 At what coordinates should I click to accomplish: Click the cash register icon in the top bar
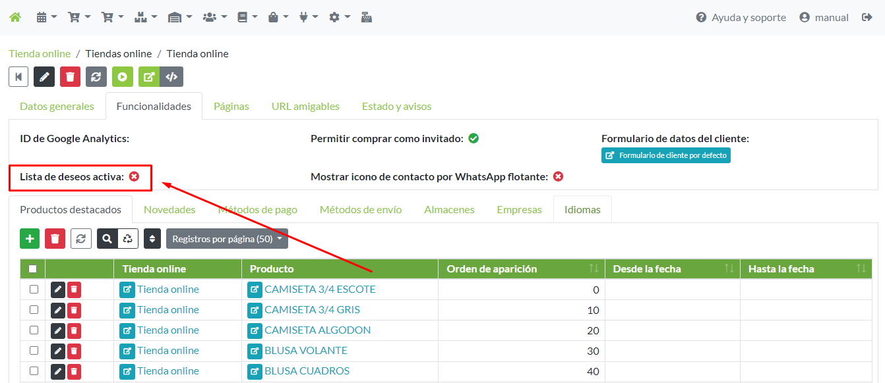pos(367,16)
